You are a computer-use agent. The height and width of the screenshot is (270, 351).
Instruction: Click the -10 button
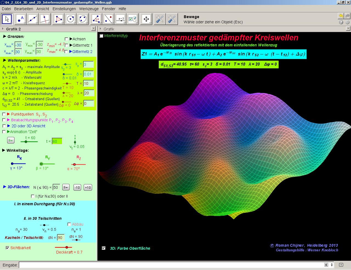pyautogui.click(x=77, y=188)
